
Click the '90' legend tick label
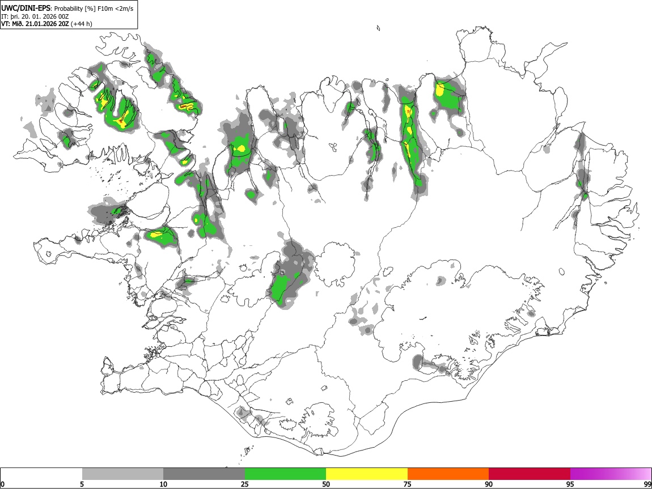(x=489, y=484)
